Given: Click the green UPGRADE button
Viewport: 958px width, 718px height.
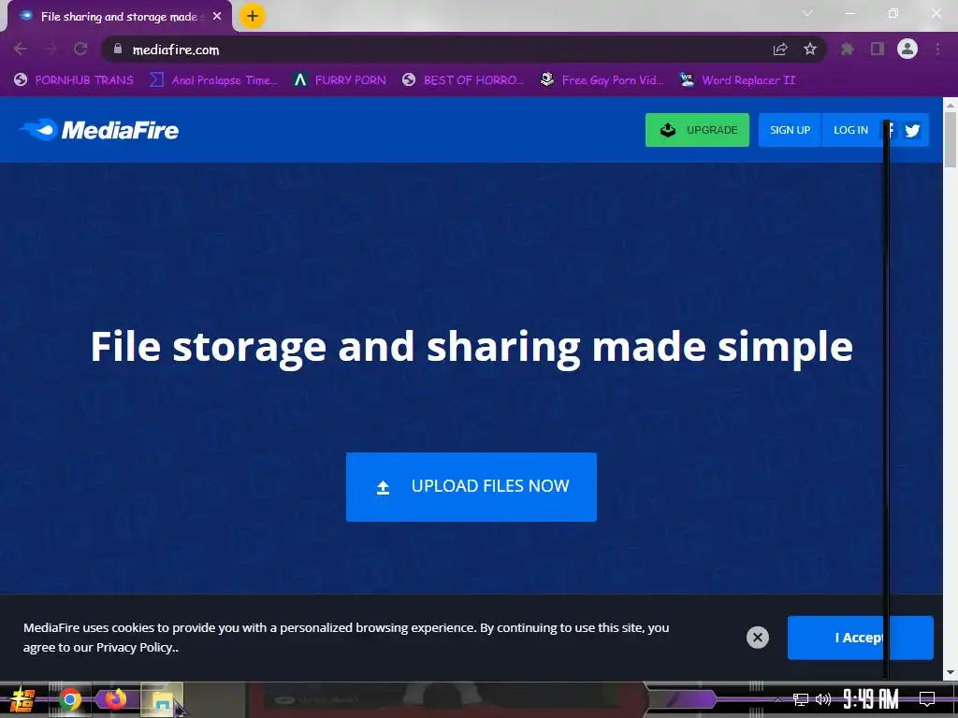Looking at the screenshot, I should 697,130.
